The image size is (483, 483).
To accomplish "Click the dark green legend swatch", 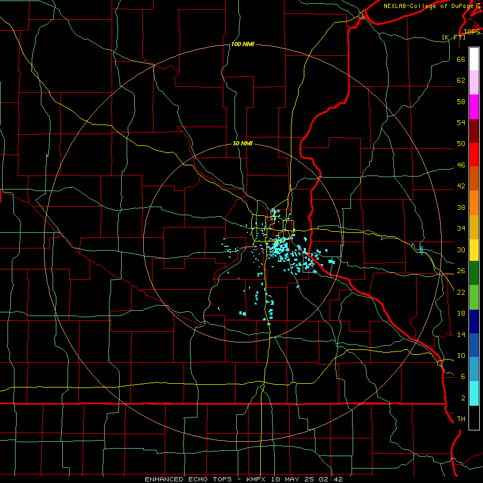I will click(474, 273).
